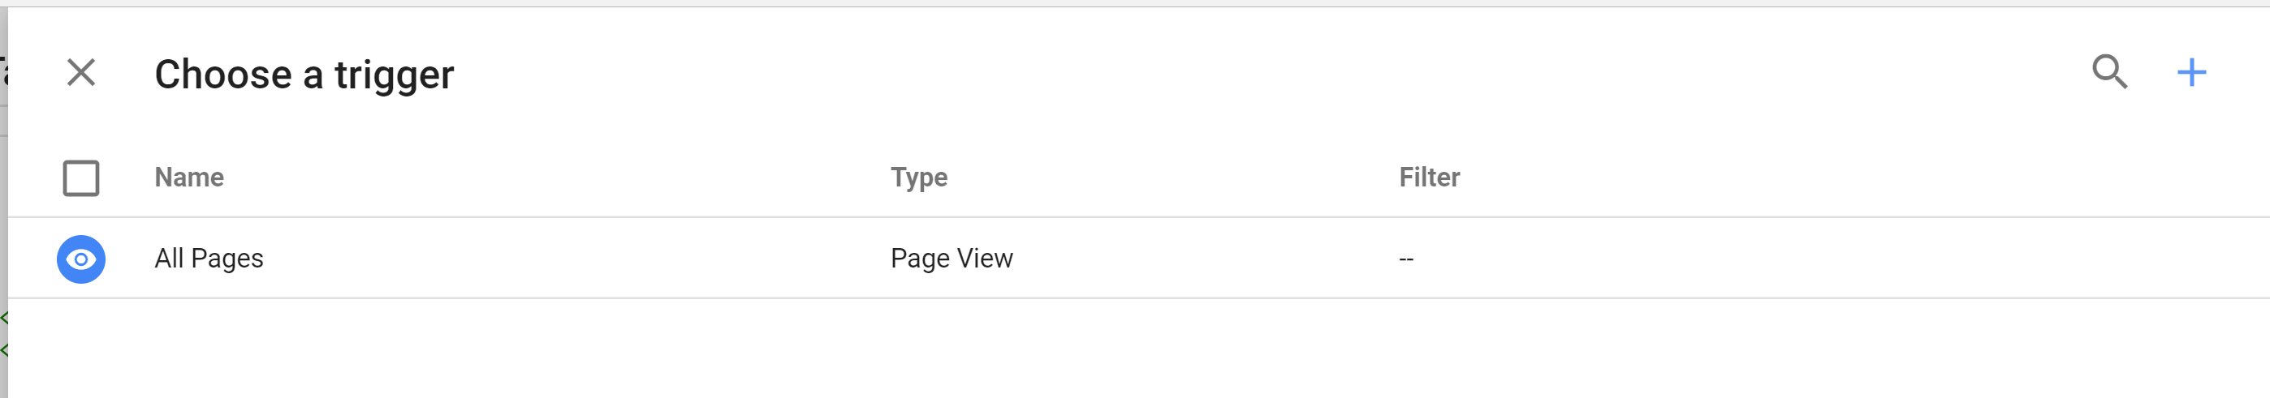Click blank area below All Pages row
The width and height of the screenshot is (2270, 398).
[1057, 353]
